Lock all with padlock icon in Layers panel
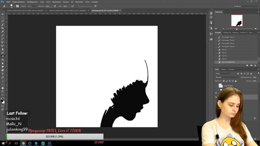 coord(236,81)
